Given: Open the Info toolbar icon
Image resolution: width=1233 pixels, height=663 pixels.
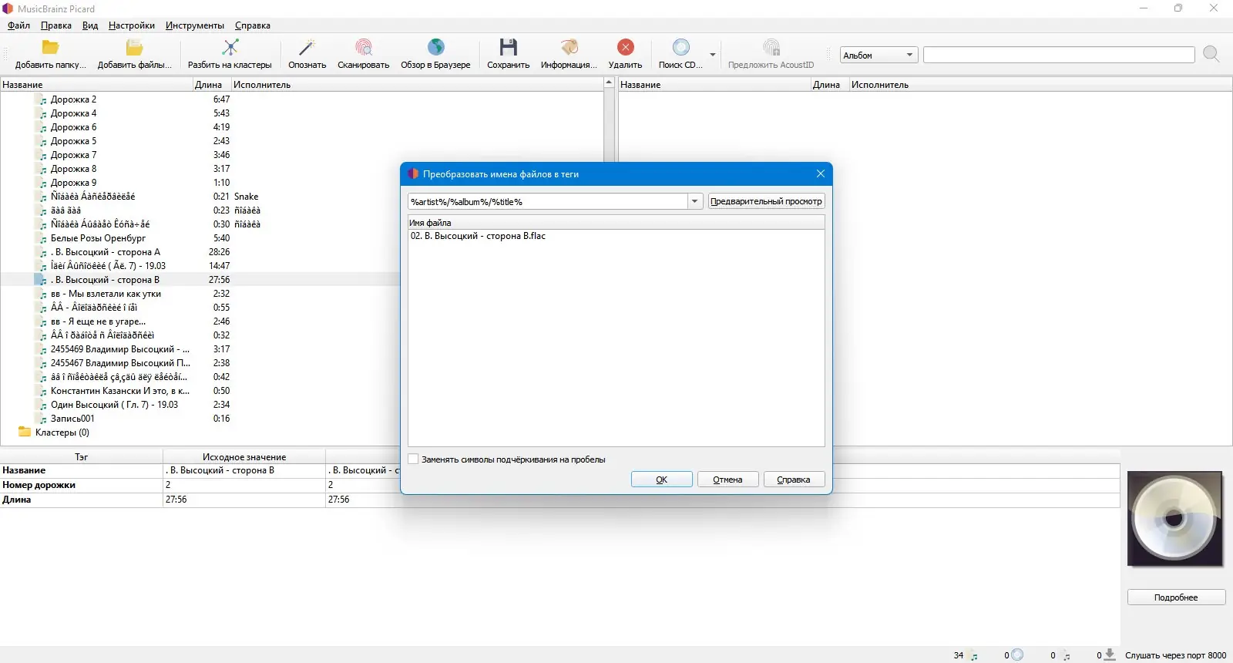Looking at the screenshot, I should pos(569,48).
